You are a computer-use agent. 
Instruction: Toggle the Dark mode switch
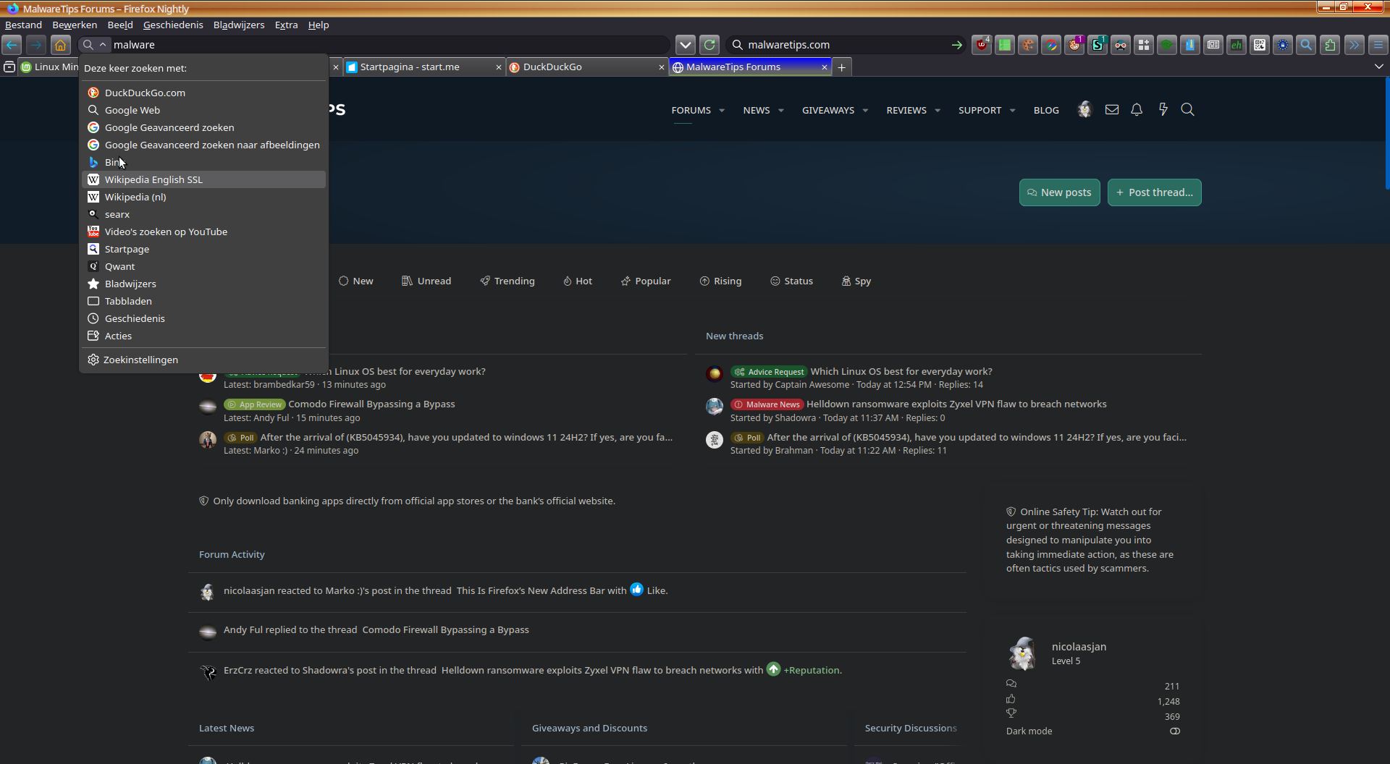coord(1174,731)
